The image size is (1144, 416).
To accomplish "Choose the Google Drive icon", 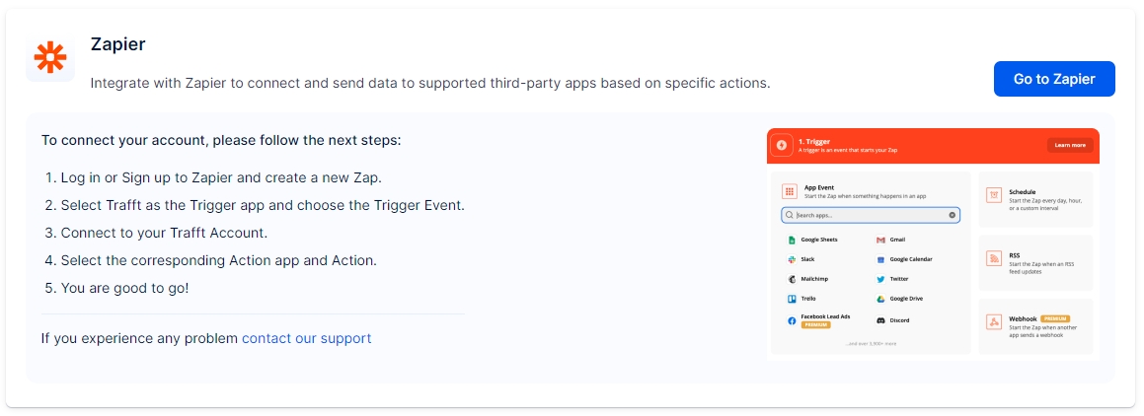I will point(880,299).
